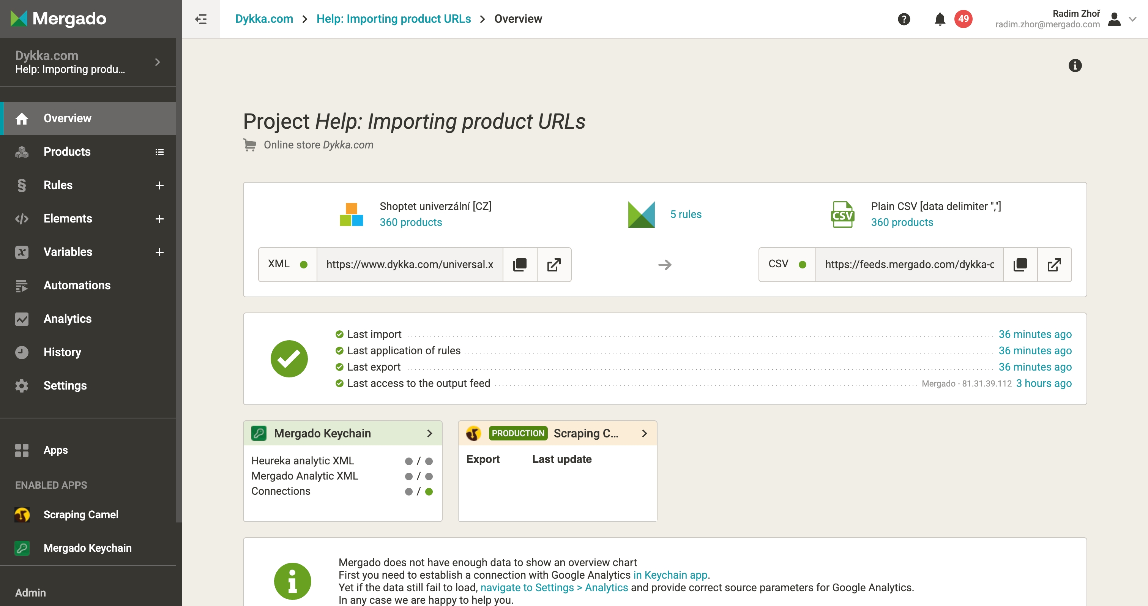Open the notifications bell
Image resolution: width=1148 pixels, height=606 pixels.
click(940, 19)
